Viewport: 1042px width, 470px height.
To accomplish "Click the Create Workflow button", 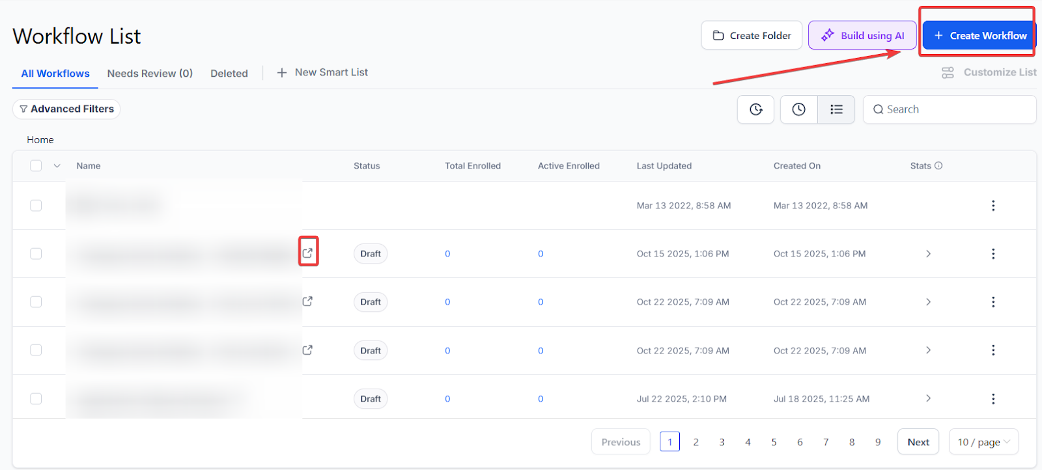I will 979,36.
